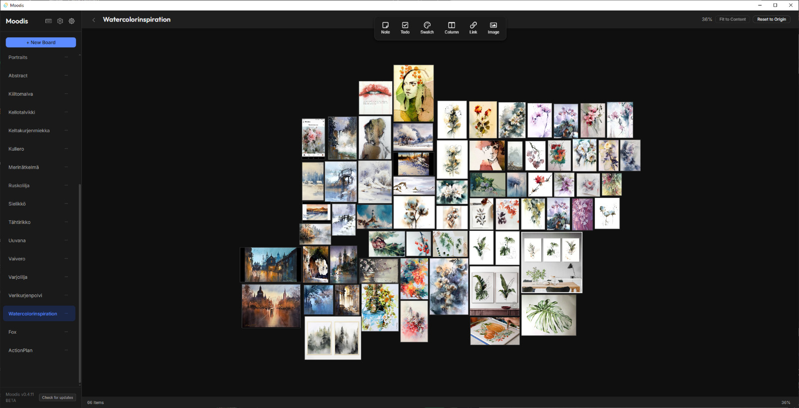This screenshot has height=408, width=799.
Task: Open the Keltakurjenmiekka board
Action: pyautogui.click(x=38, y=131)
